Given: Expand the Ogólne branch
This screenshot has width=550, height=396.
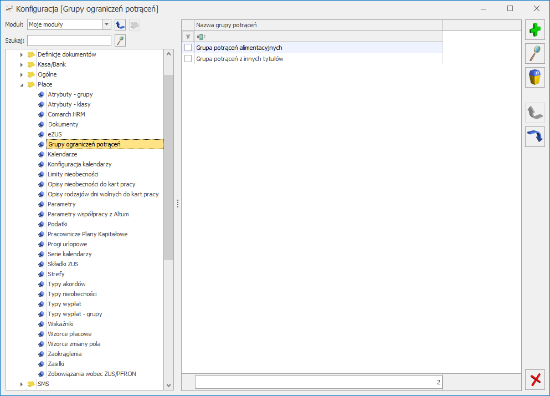Looking at the screenshot, I should point(22,75).
